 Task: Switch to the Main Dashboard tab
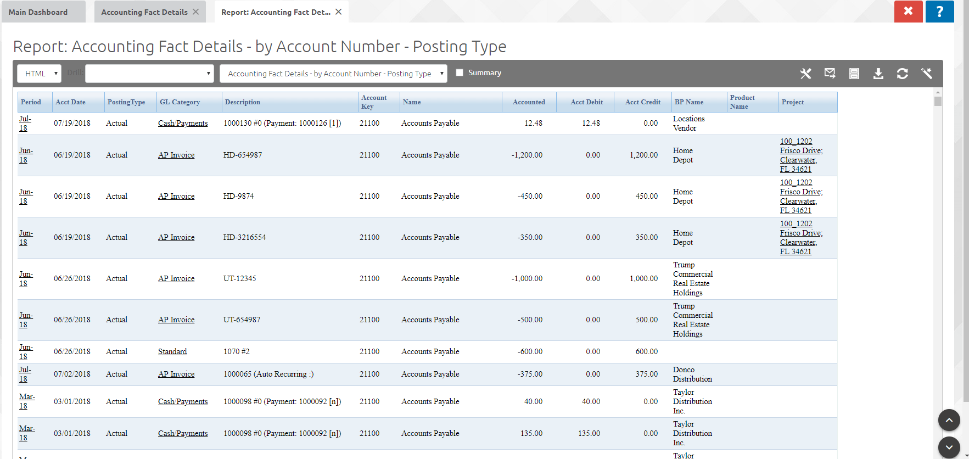[x=38, y=12]
